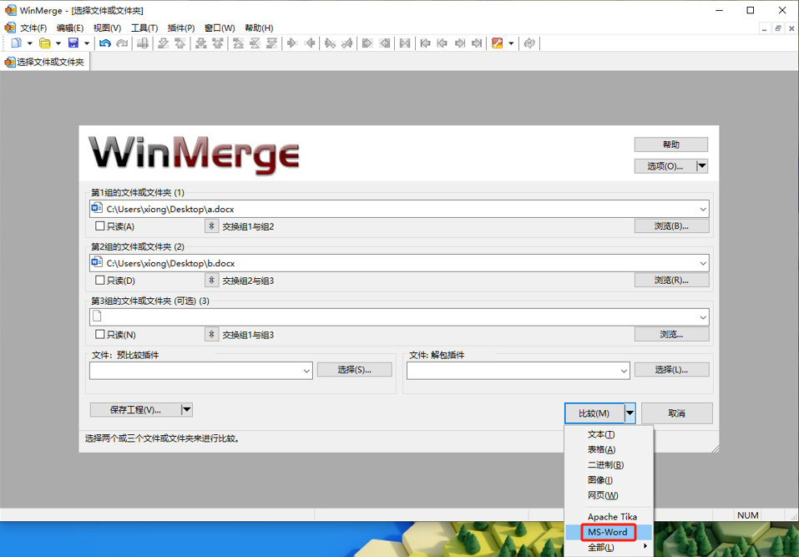Click the swap icon beside 交换组1与组3
This screenshot has height=557, width=799.
(211, 334)
